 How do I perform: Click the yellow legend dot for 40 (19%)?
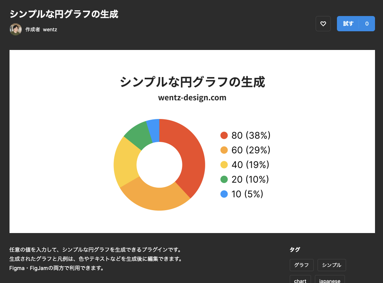point(225,164)
